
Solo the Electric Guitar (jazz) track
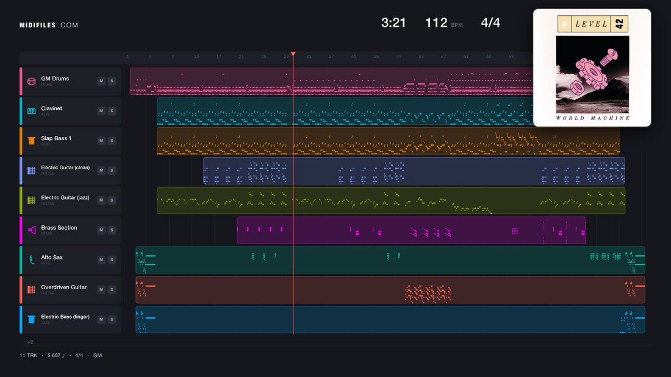pos(112,200)
